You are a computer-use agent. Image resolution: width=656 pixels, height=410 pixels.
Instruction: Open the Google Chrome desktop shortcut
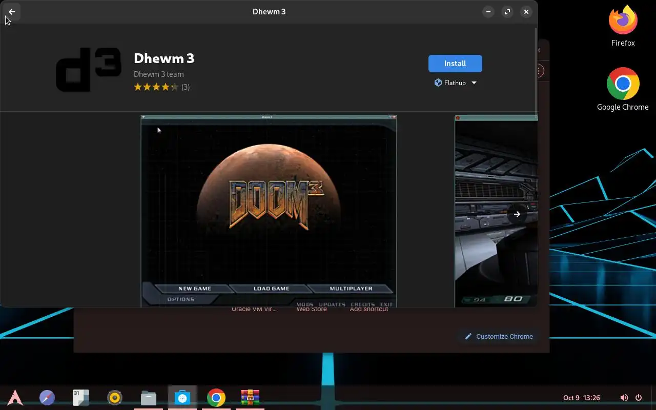tap(623, 89)
